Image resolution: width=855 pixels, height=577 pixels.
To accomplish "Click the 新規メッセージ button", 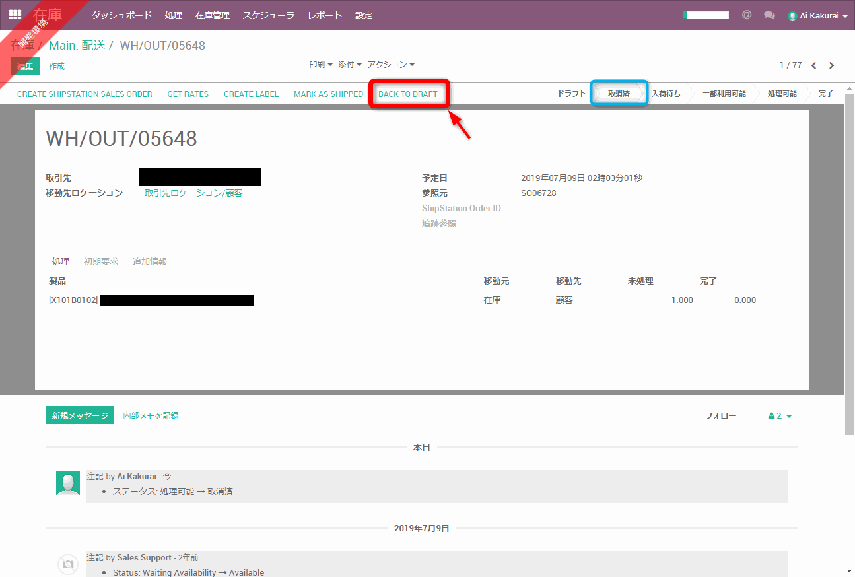I will pyautogui.click(x=80, y=415).
